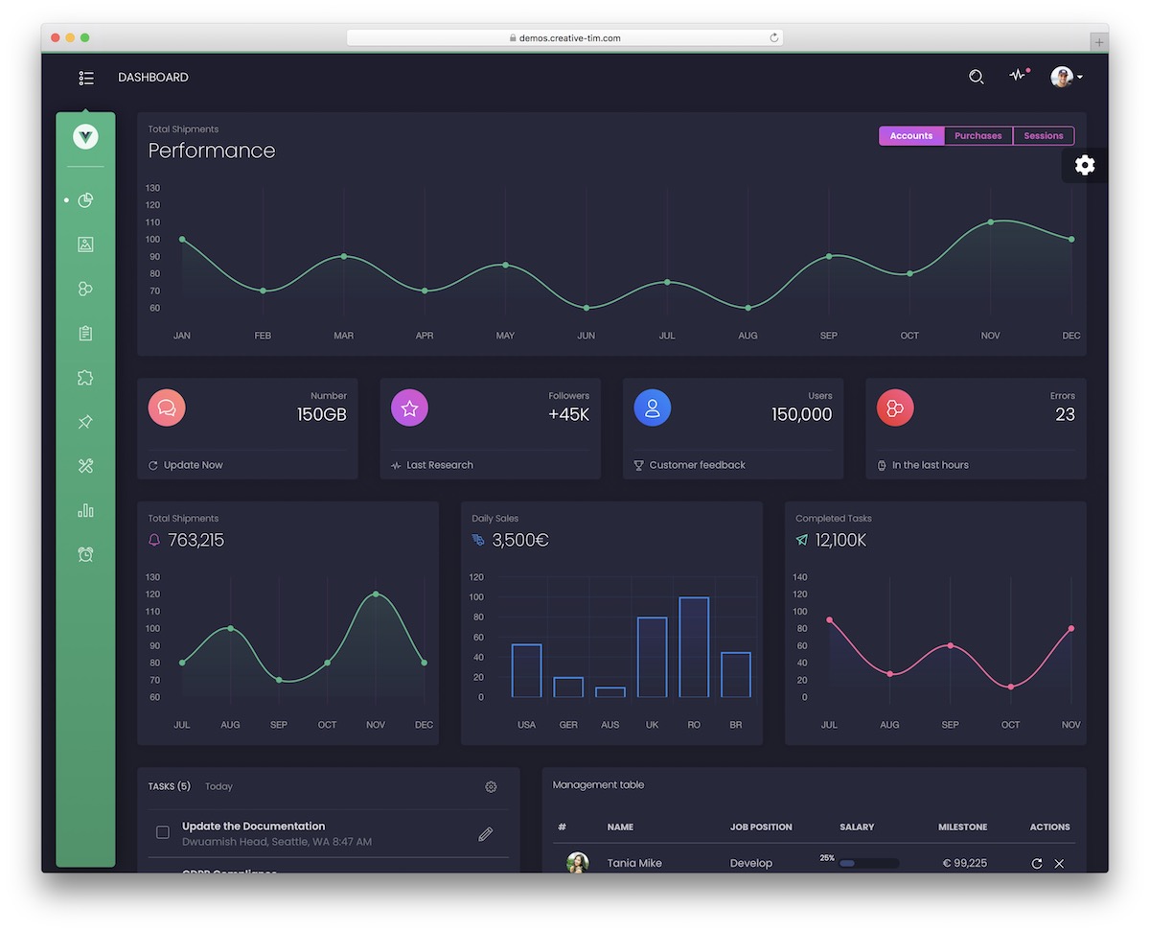Click the refresh action for Tania Mike

[x=1036, y=864]
